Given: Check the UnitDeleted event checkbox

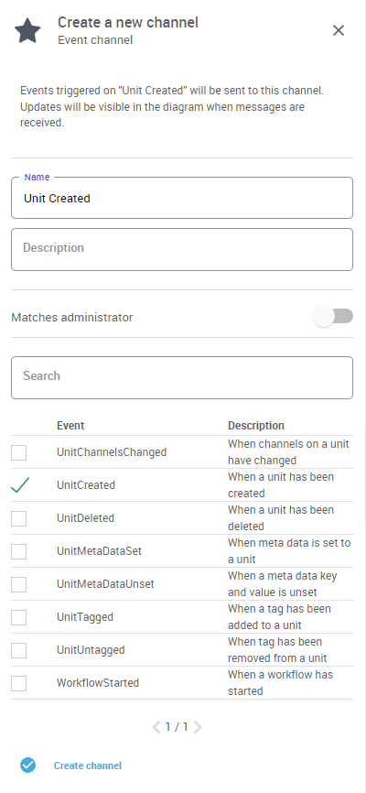Looking at the screenshot, I should (18, 518).
